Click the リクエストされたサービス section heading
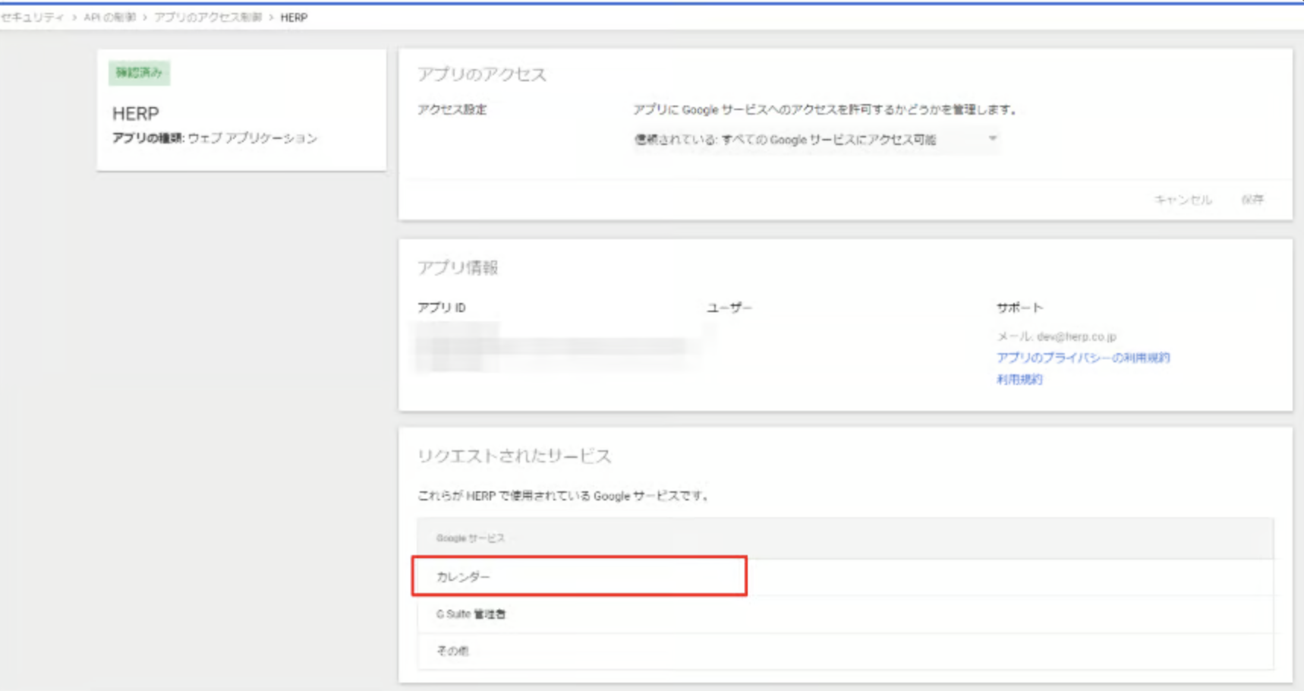Image resolution: width=1304 pixels, height=691 pixels. pyautogui.click(x=514, y=456)
